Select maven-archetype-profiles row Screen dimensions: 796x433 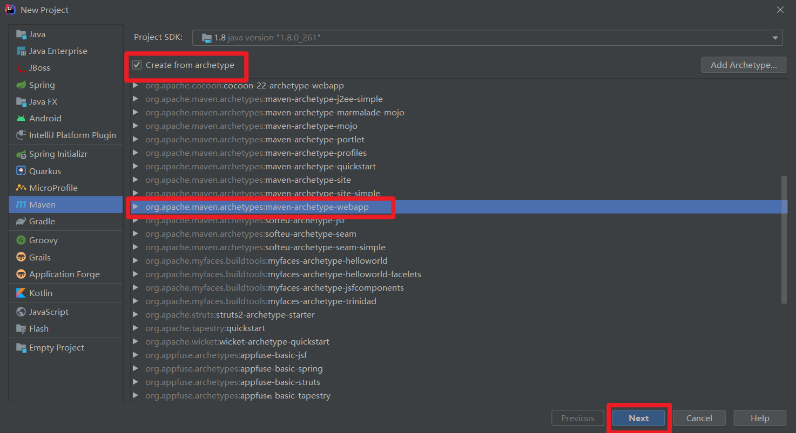[459, 153]
